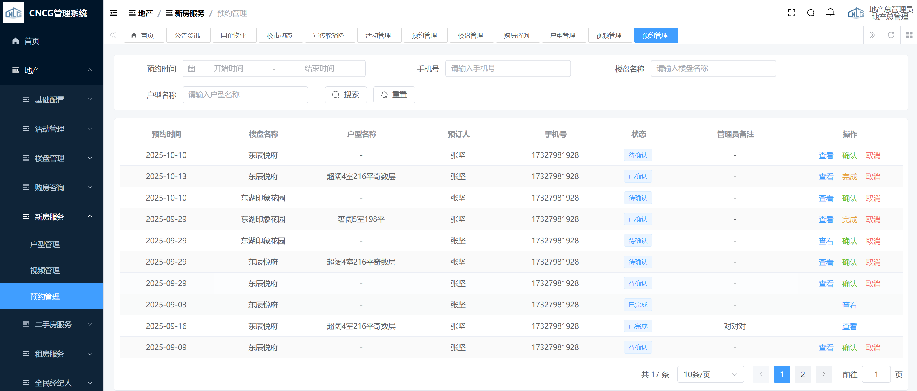Click calendar icon in date range field

tap(191, 68)
